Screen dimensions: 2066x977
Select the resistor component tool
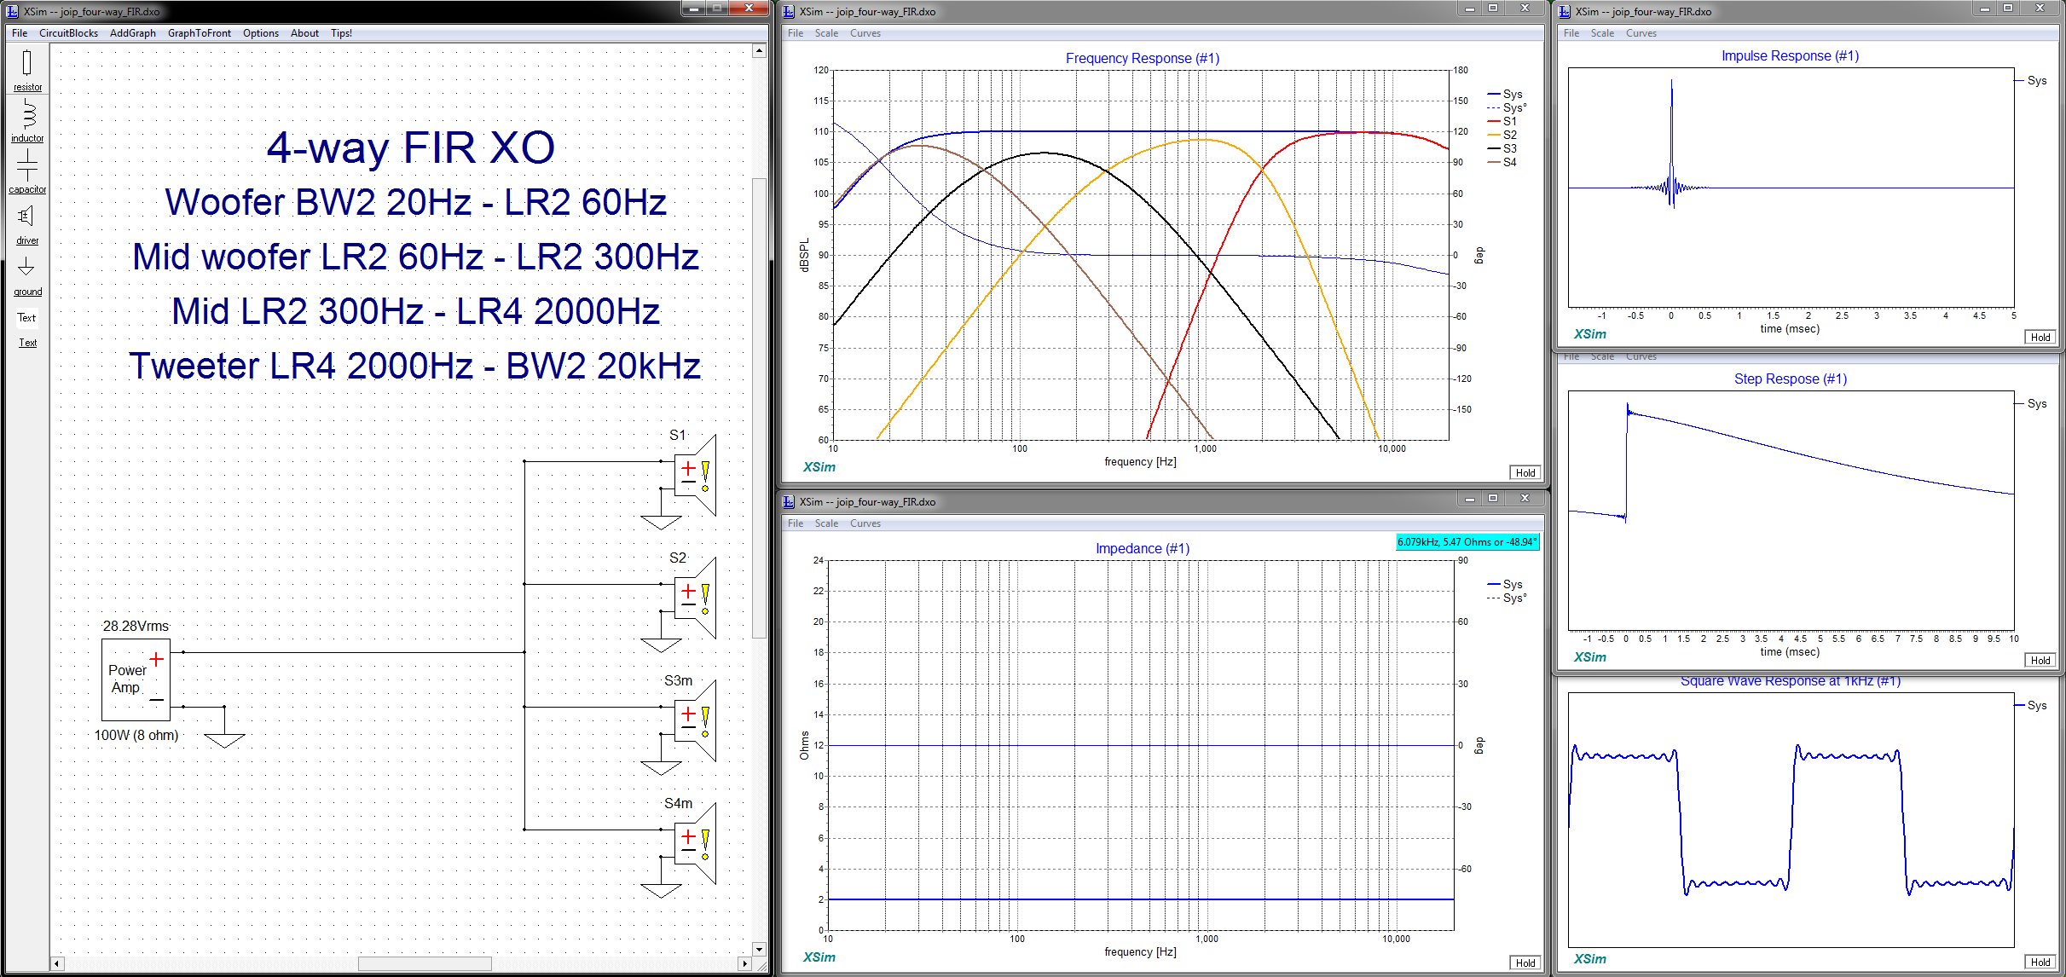point(27,70)
